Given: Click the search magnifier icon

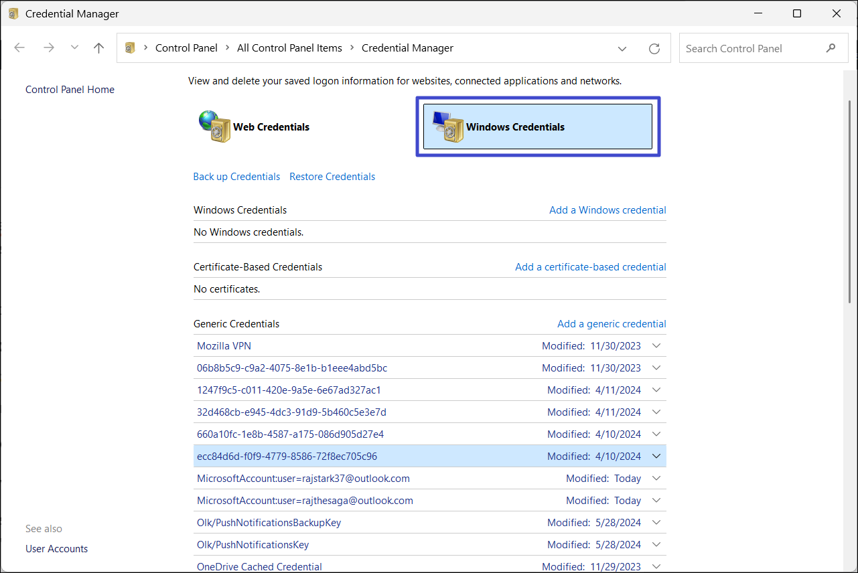Looking at the screenshot, I should [x=831, y=48].
